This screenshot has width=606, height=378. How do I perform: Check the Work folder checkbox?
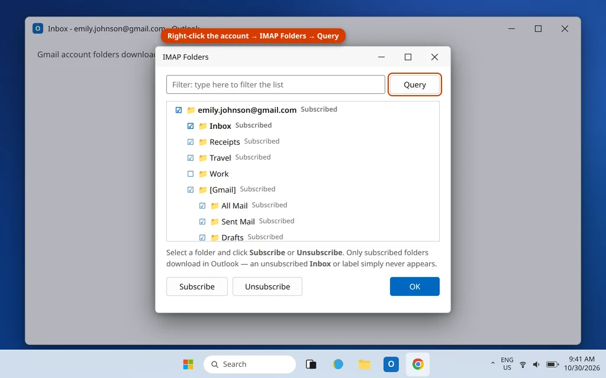(x=191, y=174)
